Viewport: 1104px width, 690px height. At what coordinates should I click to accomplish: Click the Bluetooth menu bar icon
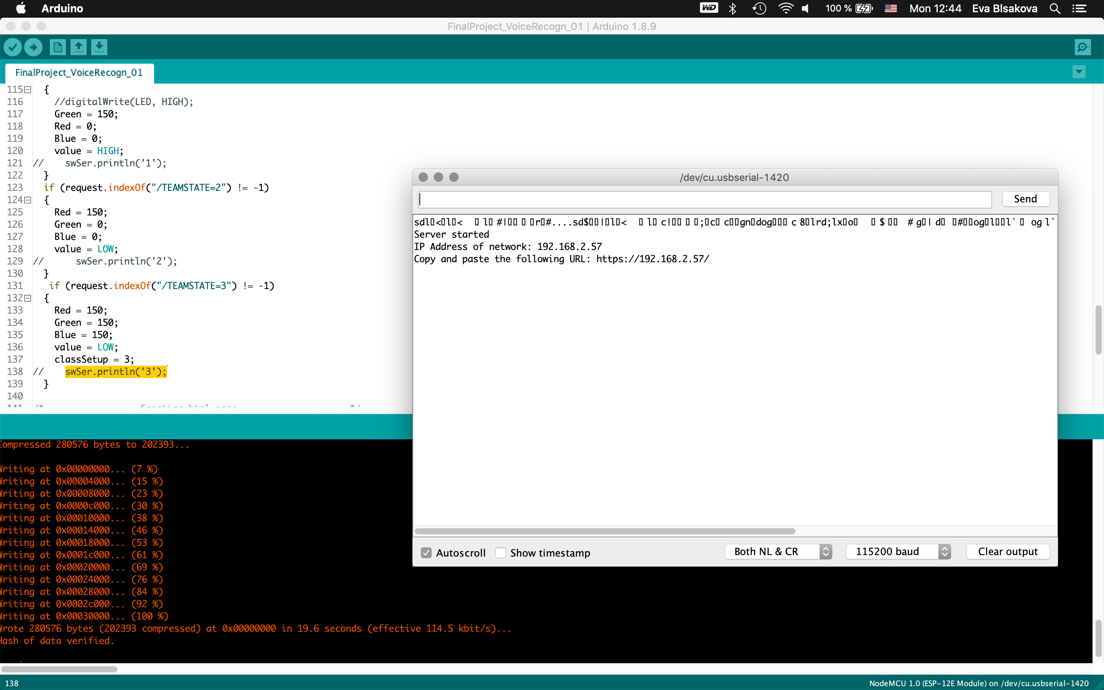pos(733,8)
